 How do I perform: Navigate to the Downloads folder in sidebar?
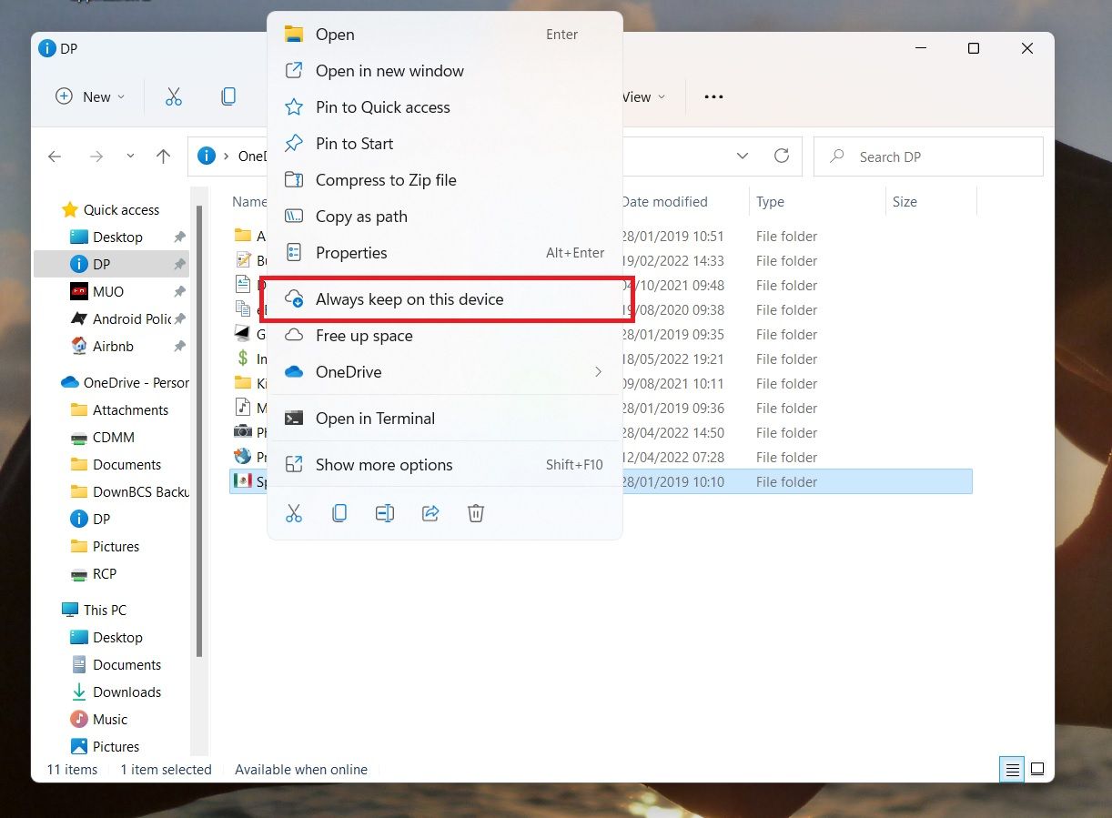127,692
